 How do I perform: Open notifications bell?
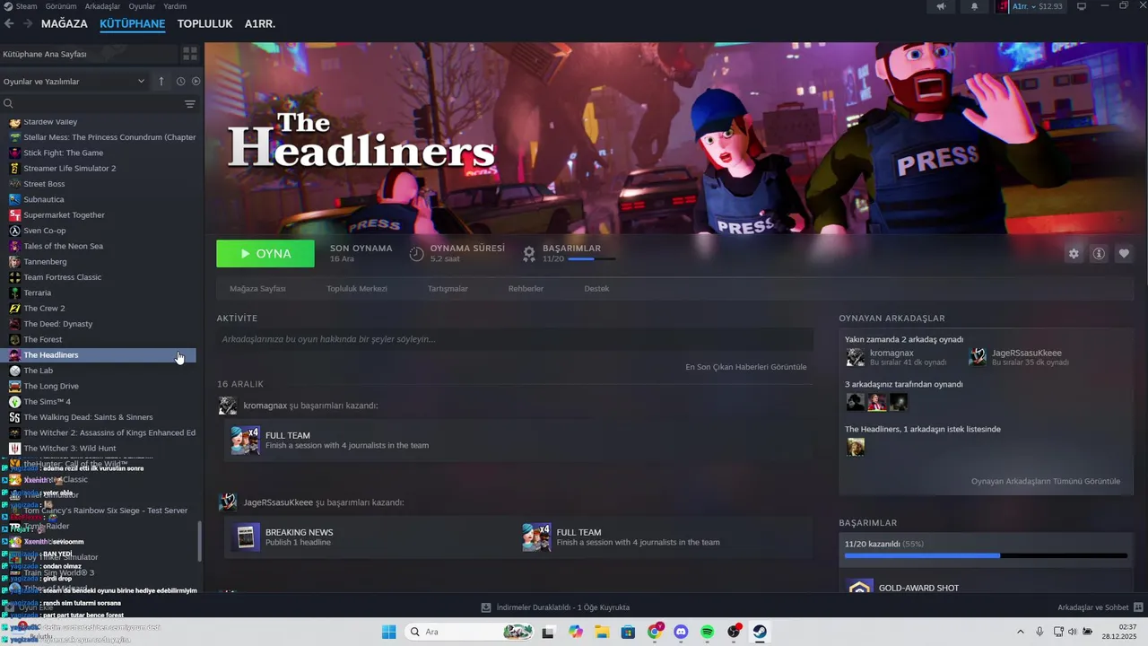pyautogui.click(x=975, y=6)
